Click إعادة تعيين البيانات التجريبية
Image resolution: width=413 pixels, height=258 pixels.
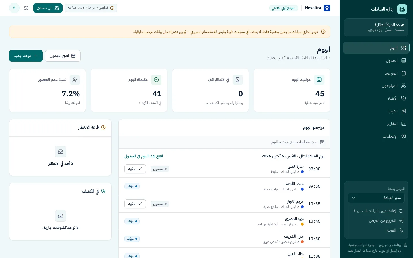[376, 211]
